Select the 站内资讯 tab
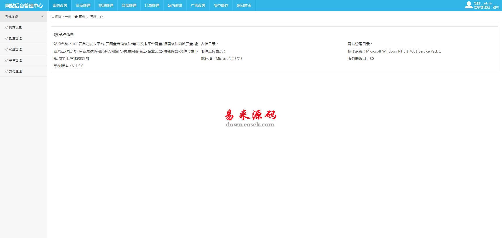Viewport: 502px width, 238px height. pyautogui.click(x=175, y=5)
